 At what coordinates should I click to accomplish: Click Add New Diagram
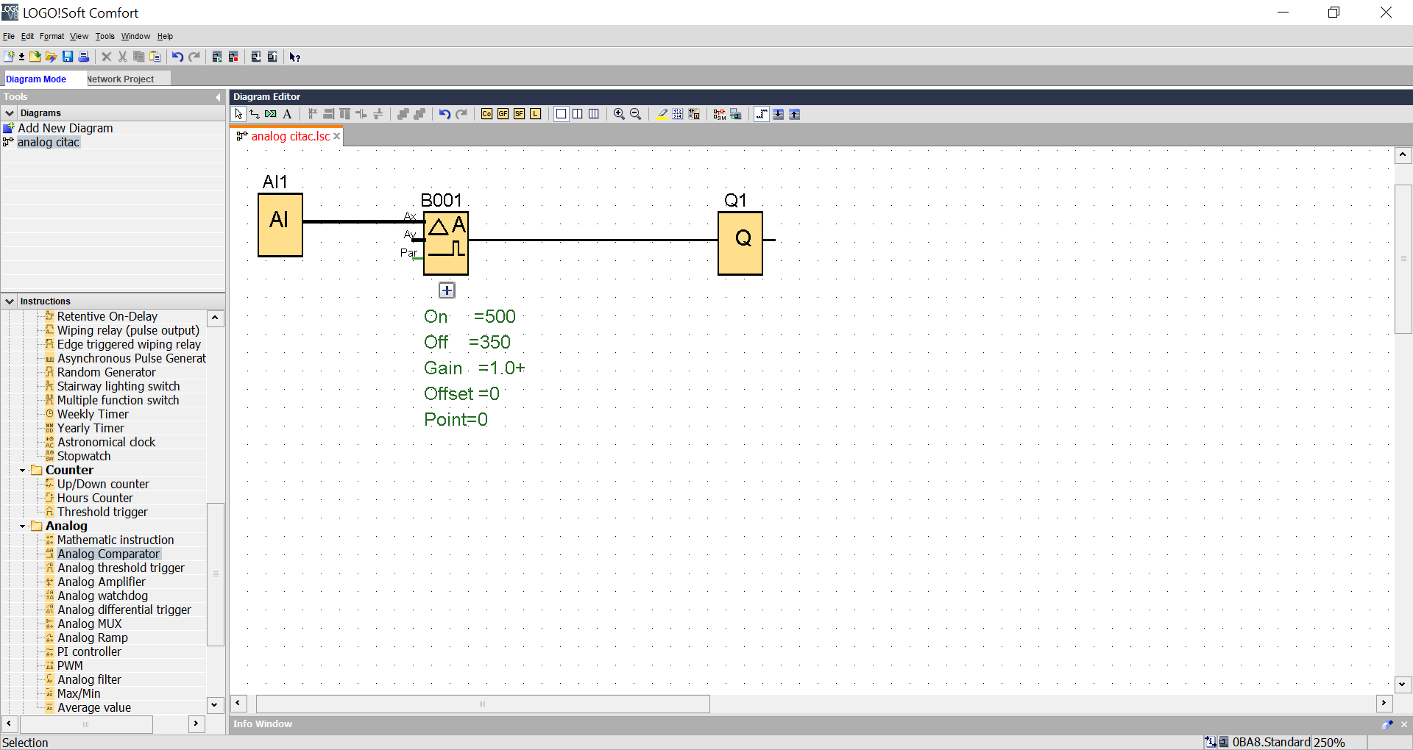65,128
